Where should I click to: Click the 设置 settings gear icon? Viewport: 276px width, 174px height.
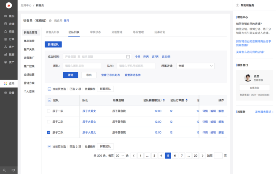tap(6, 92)
